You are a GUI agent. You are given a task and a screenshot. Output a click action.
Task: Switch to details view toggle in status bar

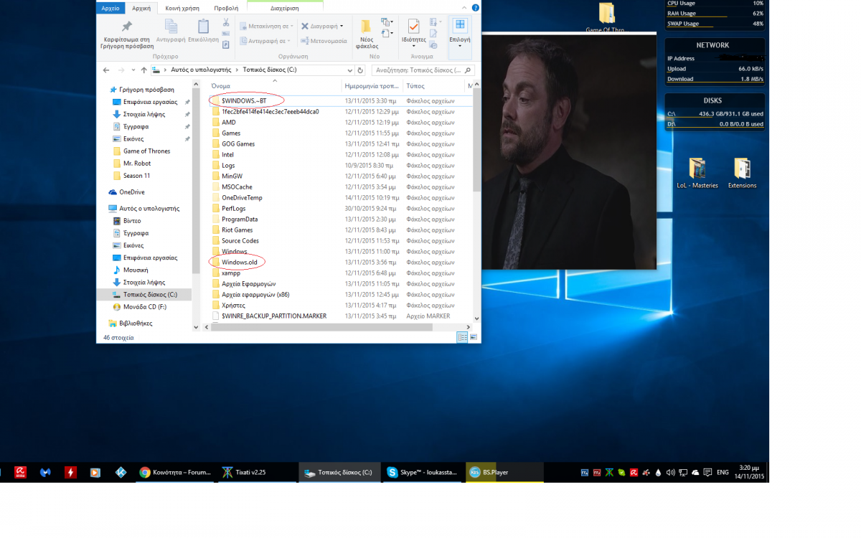pyautogui.click(x=461, y=337)
